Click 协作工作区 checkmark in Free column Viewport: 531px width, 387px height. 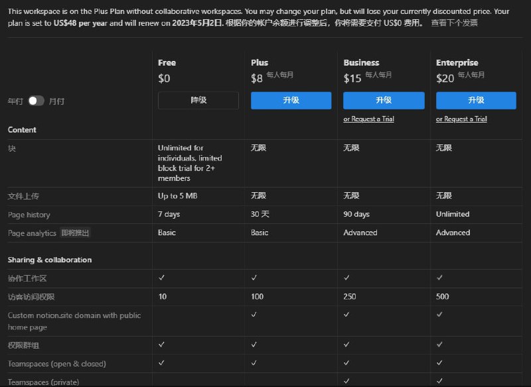(161, 278)
